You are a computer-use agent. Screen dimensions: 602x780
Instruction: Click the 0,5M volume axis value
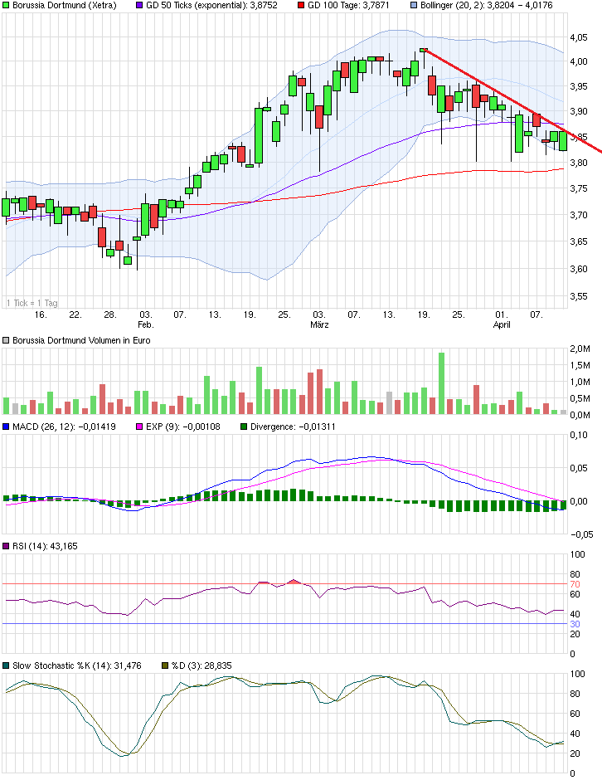580,398
